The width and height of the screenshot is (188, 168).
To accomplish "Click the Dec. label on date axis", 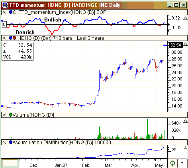I will click(34, 165).
